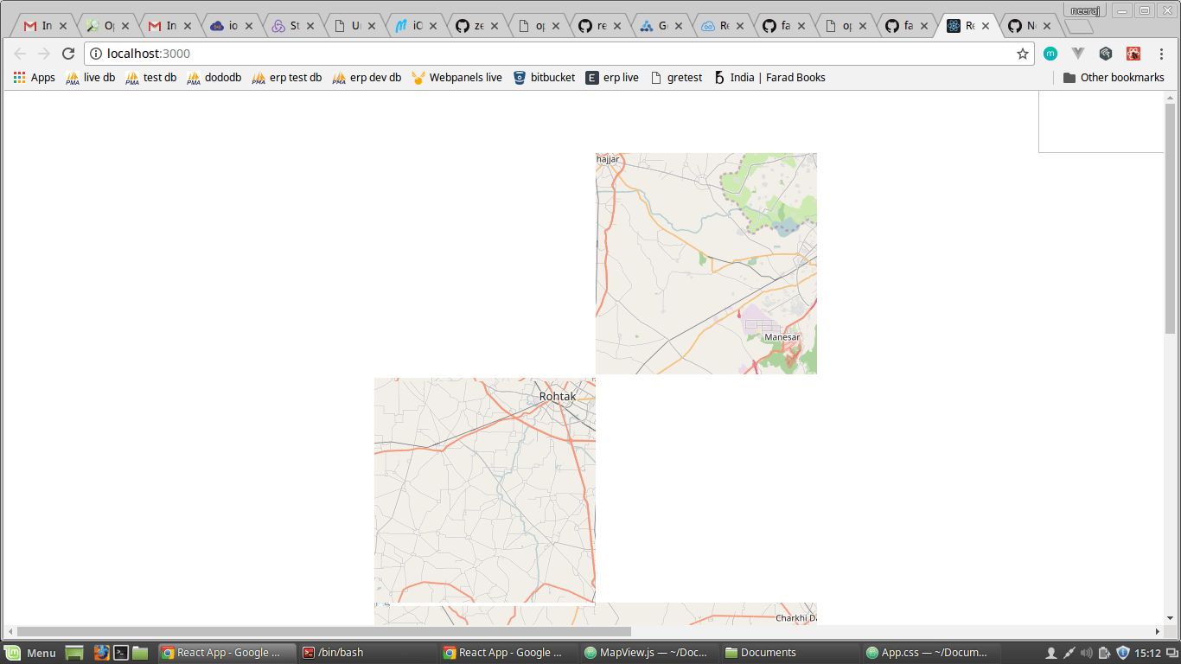The image size is (1181, 664).
Task: Close the 'St' tab
Action: (310, 26)
